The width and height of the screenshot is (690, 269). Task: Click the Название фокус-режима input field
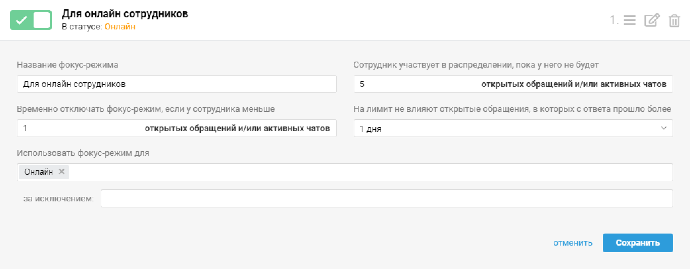pos(177,84)
